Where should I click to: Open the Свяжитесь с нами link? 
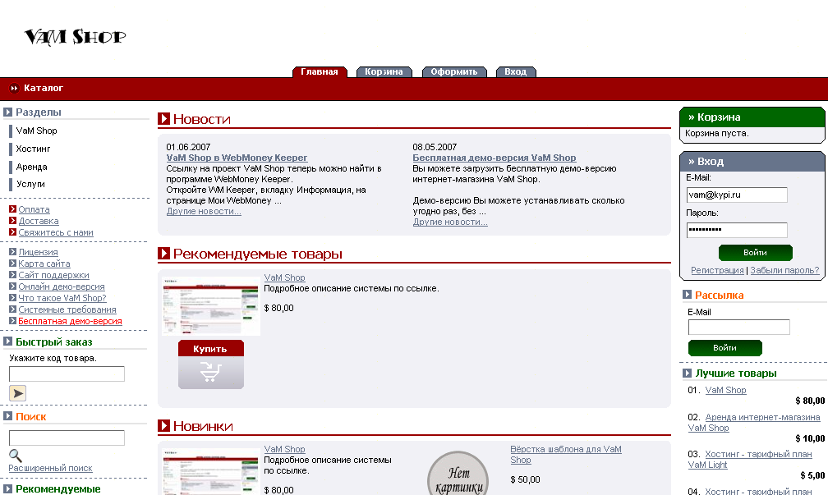[56, 233]
